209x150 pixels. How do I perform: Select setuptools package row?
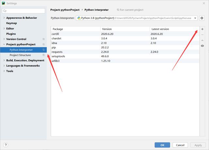pyautogui.click(x=125, y=56)
